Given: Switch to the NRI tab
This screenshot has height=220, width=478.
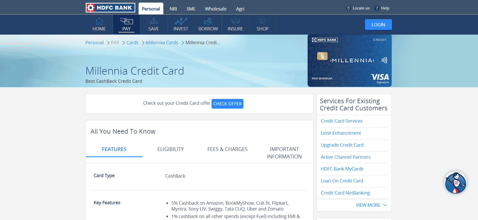Looking at the screenshot, I should 173,9.
